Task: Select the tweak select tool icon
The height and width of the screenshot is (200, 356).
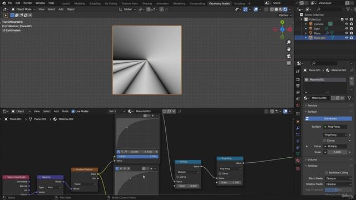Action: point(6,16)
